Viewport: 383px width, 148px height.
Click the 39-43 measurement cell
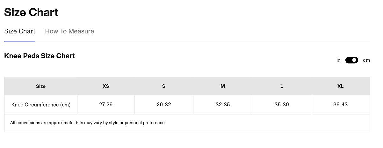coord(340,105)
